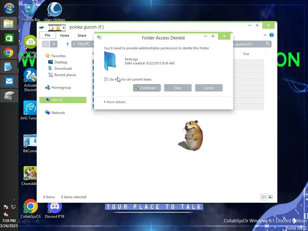
Task: Open File Explorer from the taskbar
Action: [9, 23]
